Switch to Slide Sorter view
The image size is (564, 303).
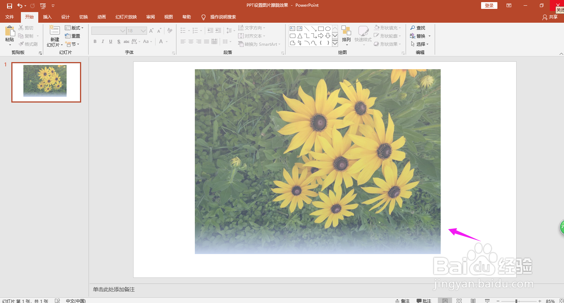coord(459,301)
